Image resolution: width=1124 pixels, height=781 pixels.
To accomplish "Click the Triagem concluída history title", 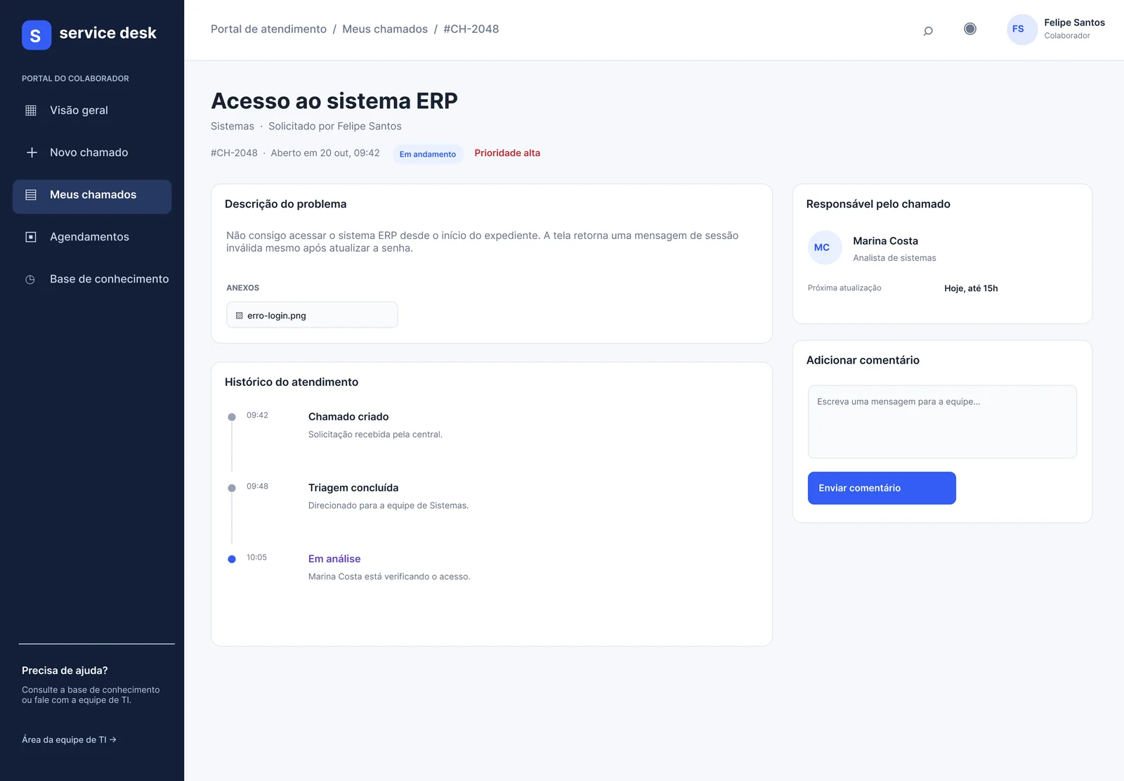I will click(353, 488).
